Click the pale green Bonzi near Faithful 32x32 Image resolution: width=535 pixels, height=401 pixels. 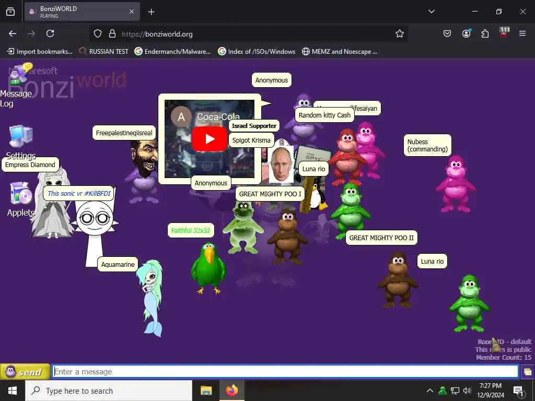[243, 227]
